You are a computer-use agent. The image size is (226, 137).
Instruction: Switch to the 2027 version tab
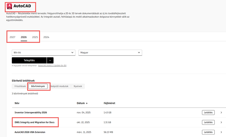12,37
